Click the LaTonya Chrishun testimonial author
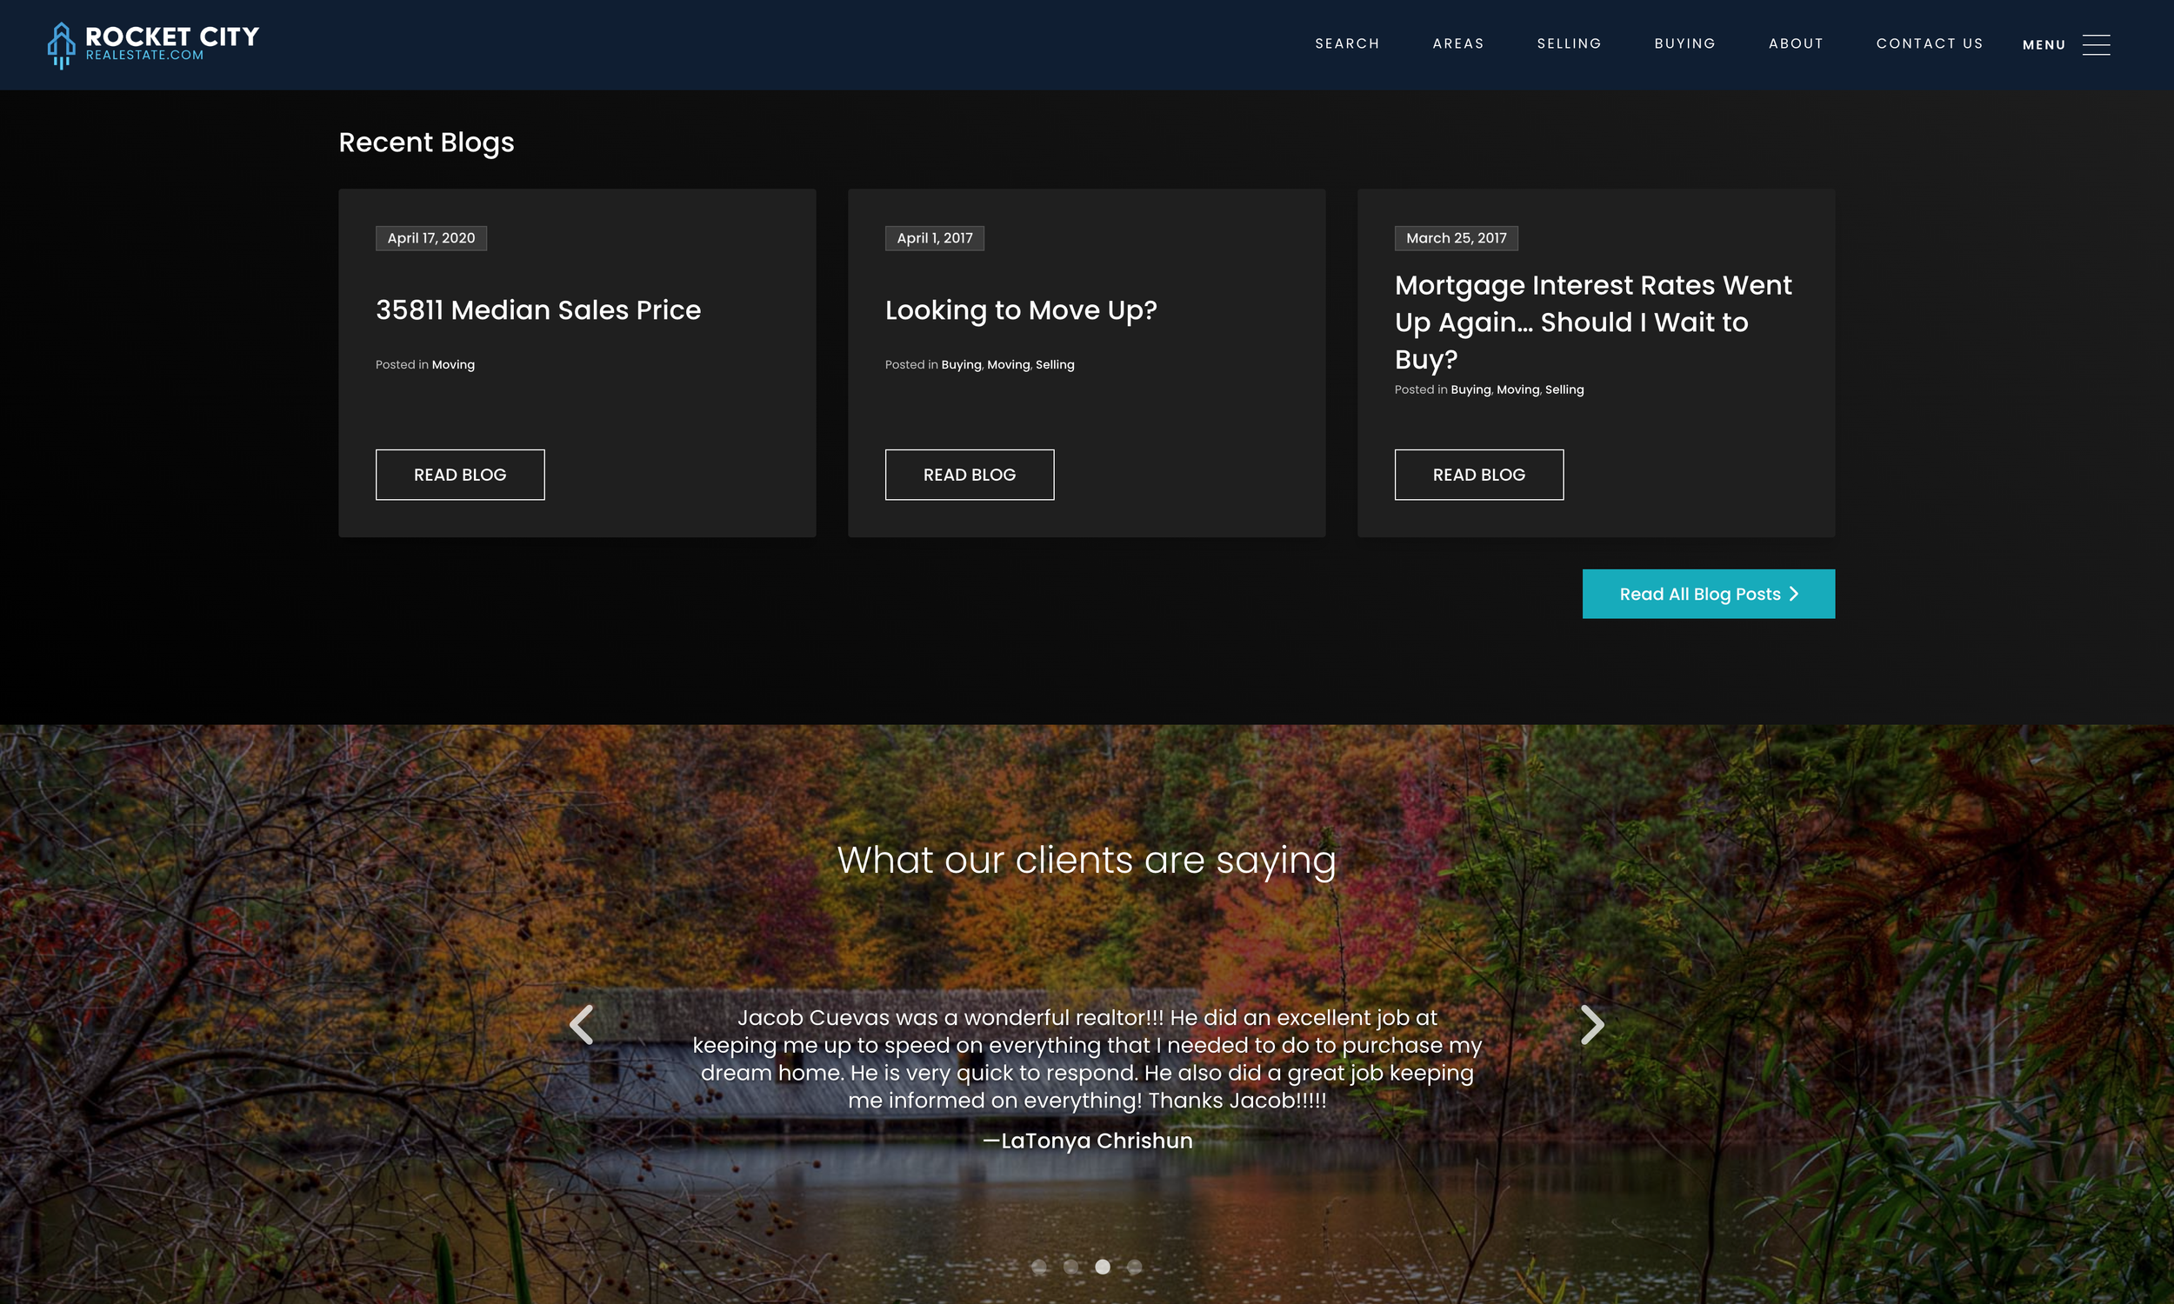The width and height of the screenshot is (2174, 1304). point(1087,1141)
